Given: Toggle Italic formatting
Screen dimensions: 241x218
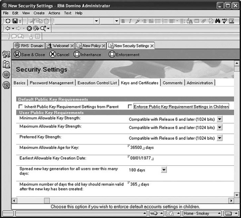Looking at the screenshot, I should pyautogui.click(x=130, y=21).
